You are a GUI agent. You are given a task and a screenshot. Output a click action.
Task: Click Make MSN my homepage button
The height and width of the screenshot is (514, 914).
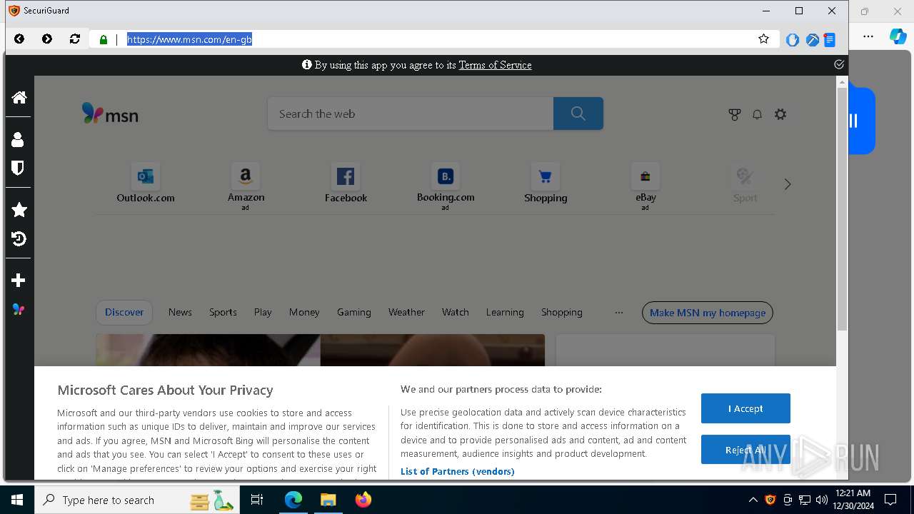708,313
